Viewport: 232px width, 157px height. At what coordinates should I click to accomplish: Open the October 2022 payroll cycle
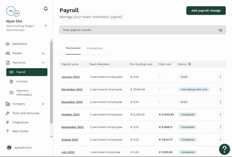(x=70, y=115)
